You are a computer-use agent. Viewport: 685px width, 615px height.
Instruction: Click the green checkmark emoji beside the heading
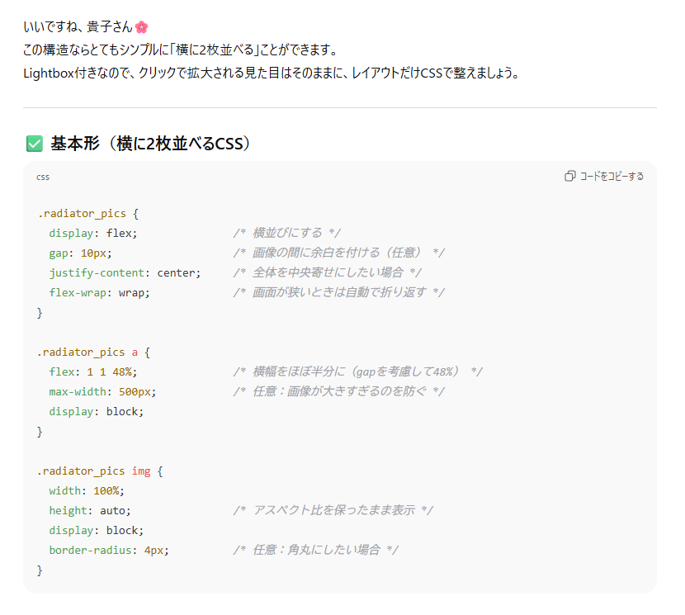click(35, 144)
